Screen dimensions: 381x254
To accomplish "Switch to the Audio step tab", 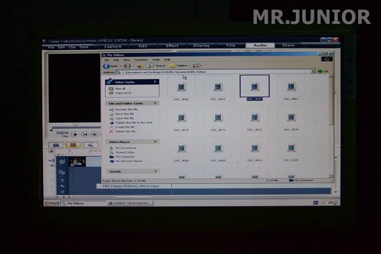I will click(260, 45).
